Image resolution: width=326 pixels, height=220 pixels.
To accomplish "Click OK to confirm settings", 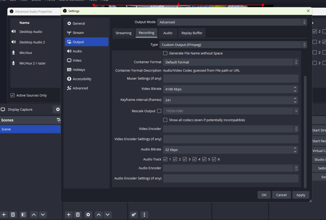I will [264, 195].
